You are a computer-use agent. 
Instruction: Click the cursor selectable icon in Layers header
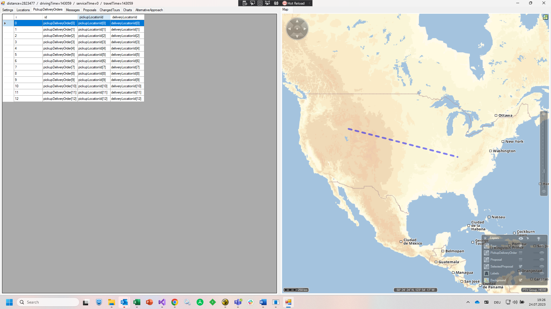pyautogui.click(x=528, y=238)
